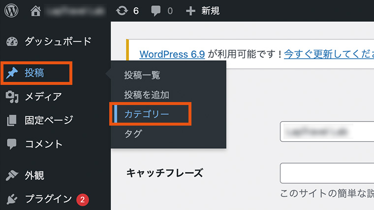Choose 投稿を追加 in the flyout menu

[x=147, y=95]
